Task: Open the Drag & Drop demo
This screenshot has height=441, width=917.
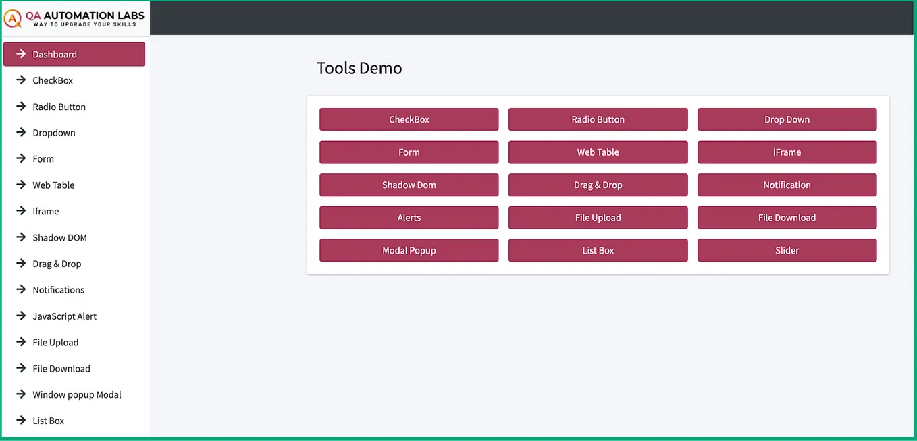Action: click(598, 185)
